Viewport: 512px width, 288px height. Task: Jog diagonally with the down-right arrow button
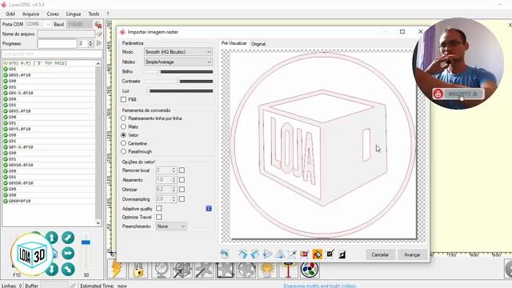pos(68,270)
